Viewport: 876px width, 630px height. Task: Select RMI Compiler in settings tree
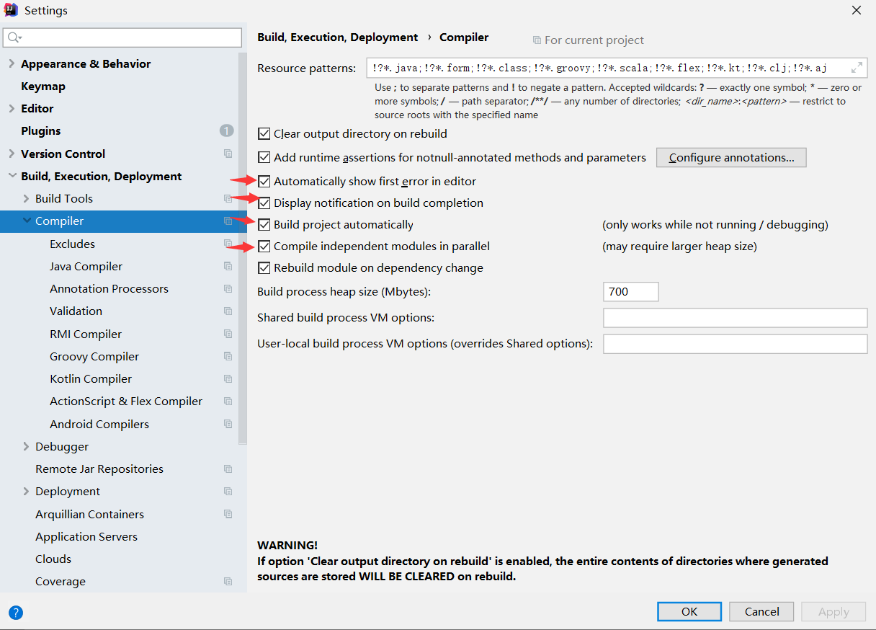86,334
